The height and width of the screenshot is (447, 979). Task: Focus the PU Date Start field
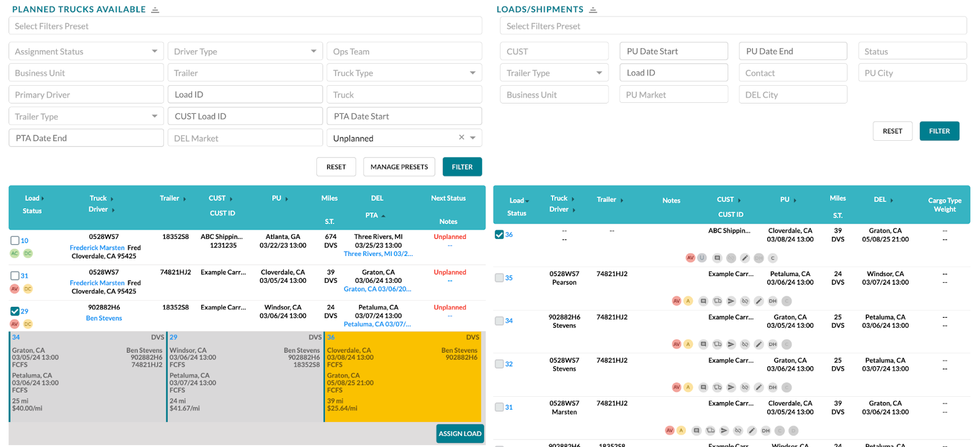(x=674, y=51)
